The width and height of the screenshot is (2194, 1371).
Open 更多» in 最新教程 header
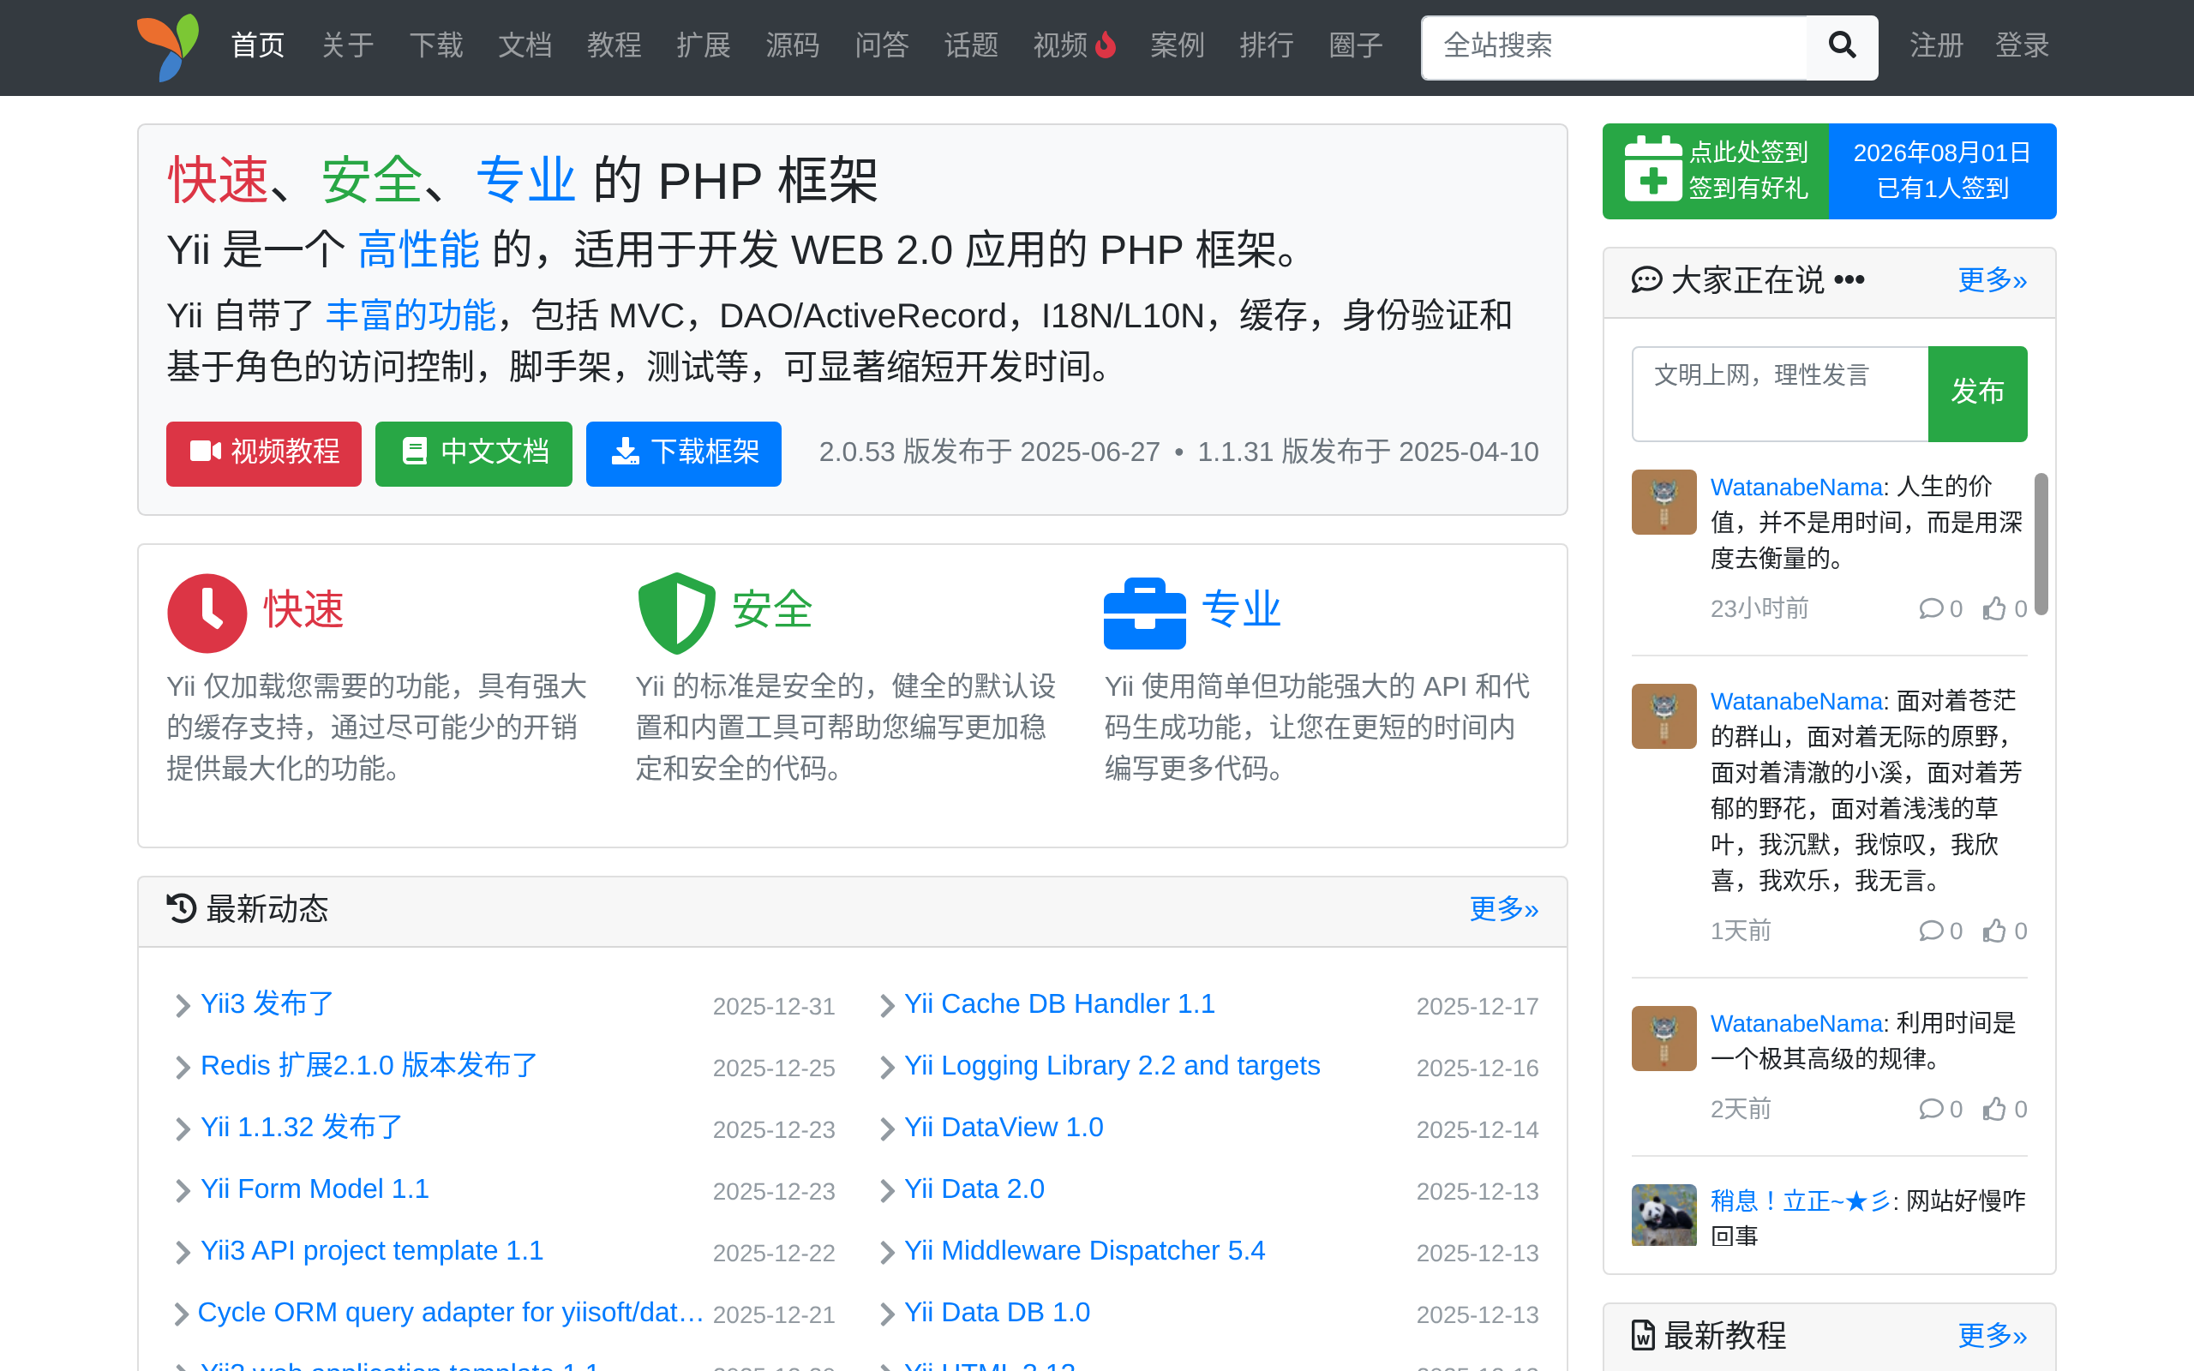[x=1992, y=1335]
